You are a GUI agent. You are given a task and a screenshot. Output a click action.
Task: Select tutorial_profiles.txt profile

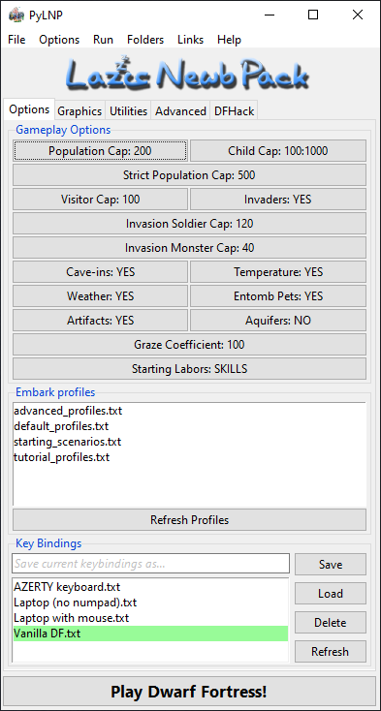[x=189, y=457]
